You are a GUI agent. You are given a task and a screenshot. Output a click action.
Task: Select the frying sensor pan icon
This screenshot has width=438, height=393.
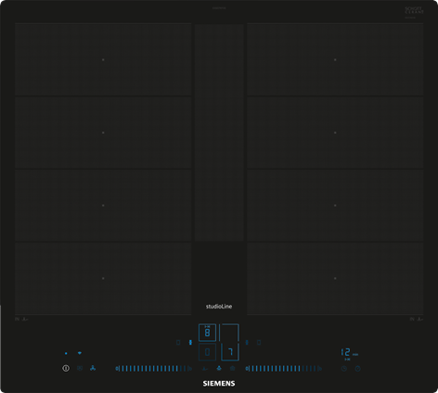tap(205, 369)
